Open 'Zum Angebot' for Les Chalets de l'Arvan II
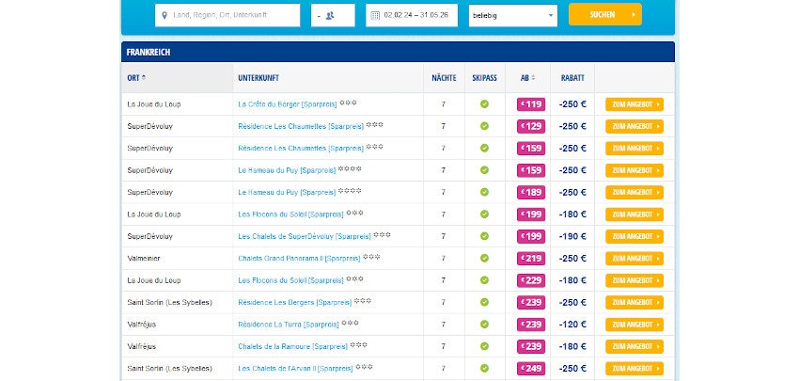Image resolution: width=799 pixels, height=381 pixels. click(x=634, y=369)
